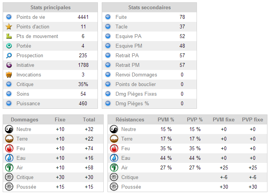Click the green leaf Air icon in Résistances
Image resolution: width=269 pixels, height=194 pixels.
[x=114, y=167]
